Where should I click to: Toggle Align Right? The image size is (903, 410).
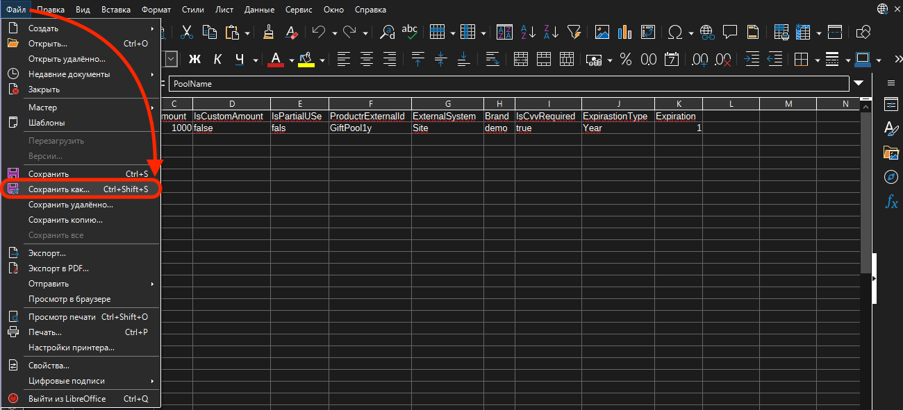390,60
